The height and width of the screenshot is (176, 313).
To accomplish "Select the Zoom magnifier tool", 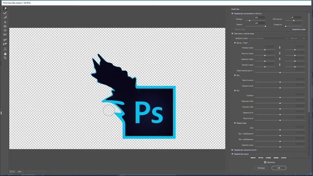I will coord(5,58).
